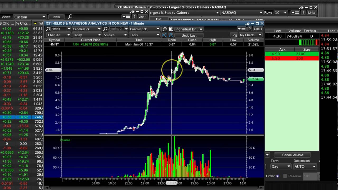Click the blue Order info icon
Screen dimensions: 338x190
[278, 176]
